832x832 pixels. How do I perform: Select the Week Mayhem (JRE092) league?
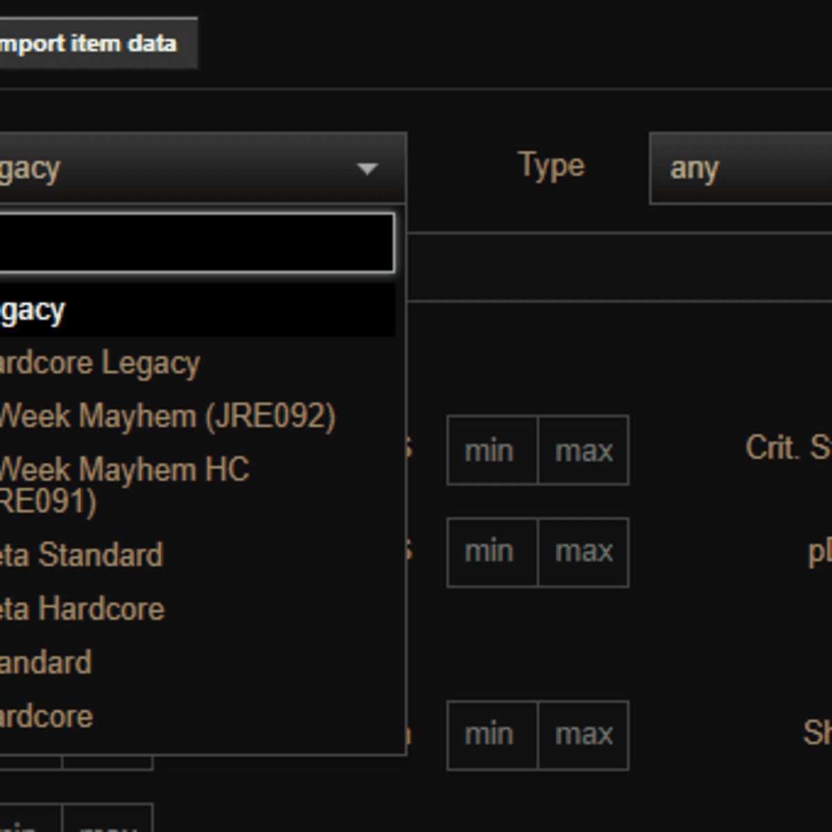166,416
